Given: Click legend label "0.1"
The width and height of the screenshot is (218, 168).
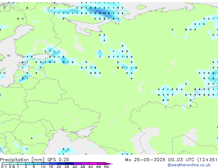Looking at the screenshot, I should coord(4,167).
